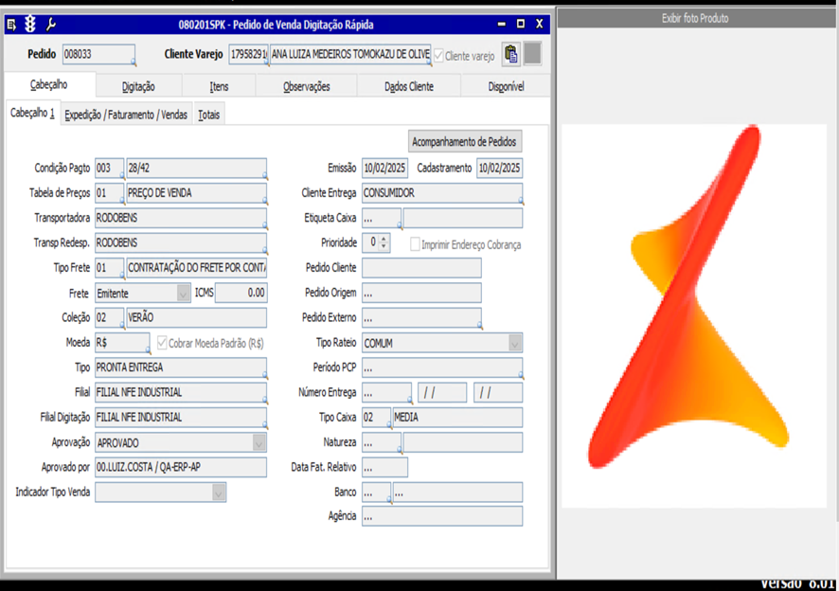This screenshot has height=591, width=839.
Task: Open the Expedição / Faturamento / Vendas subtab
Action: 126,115
